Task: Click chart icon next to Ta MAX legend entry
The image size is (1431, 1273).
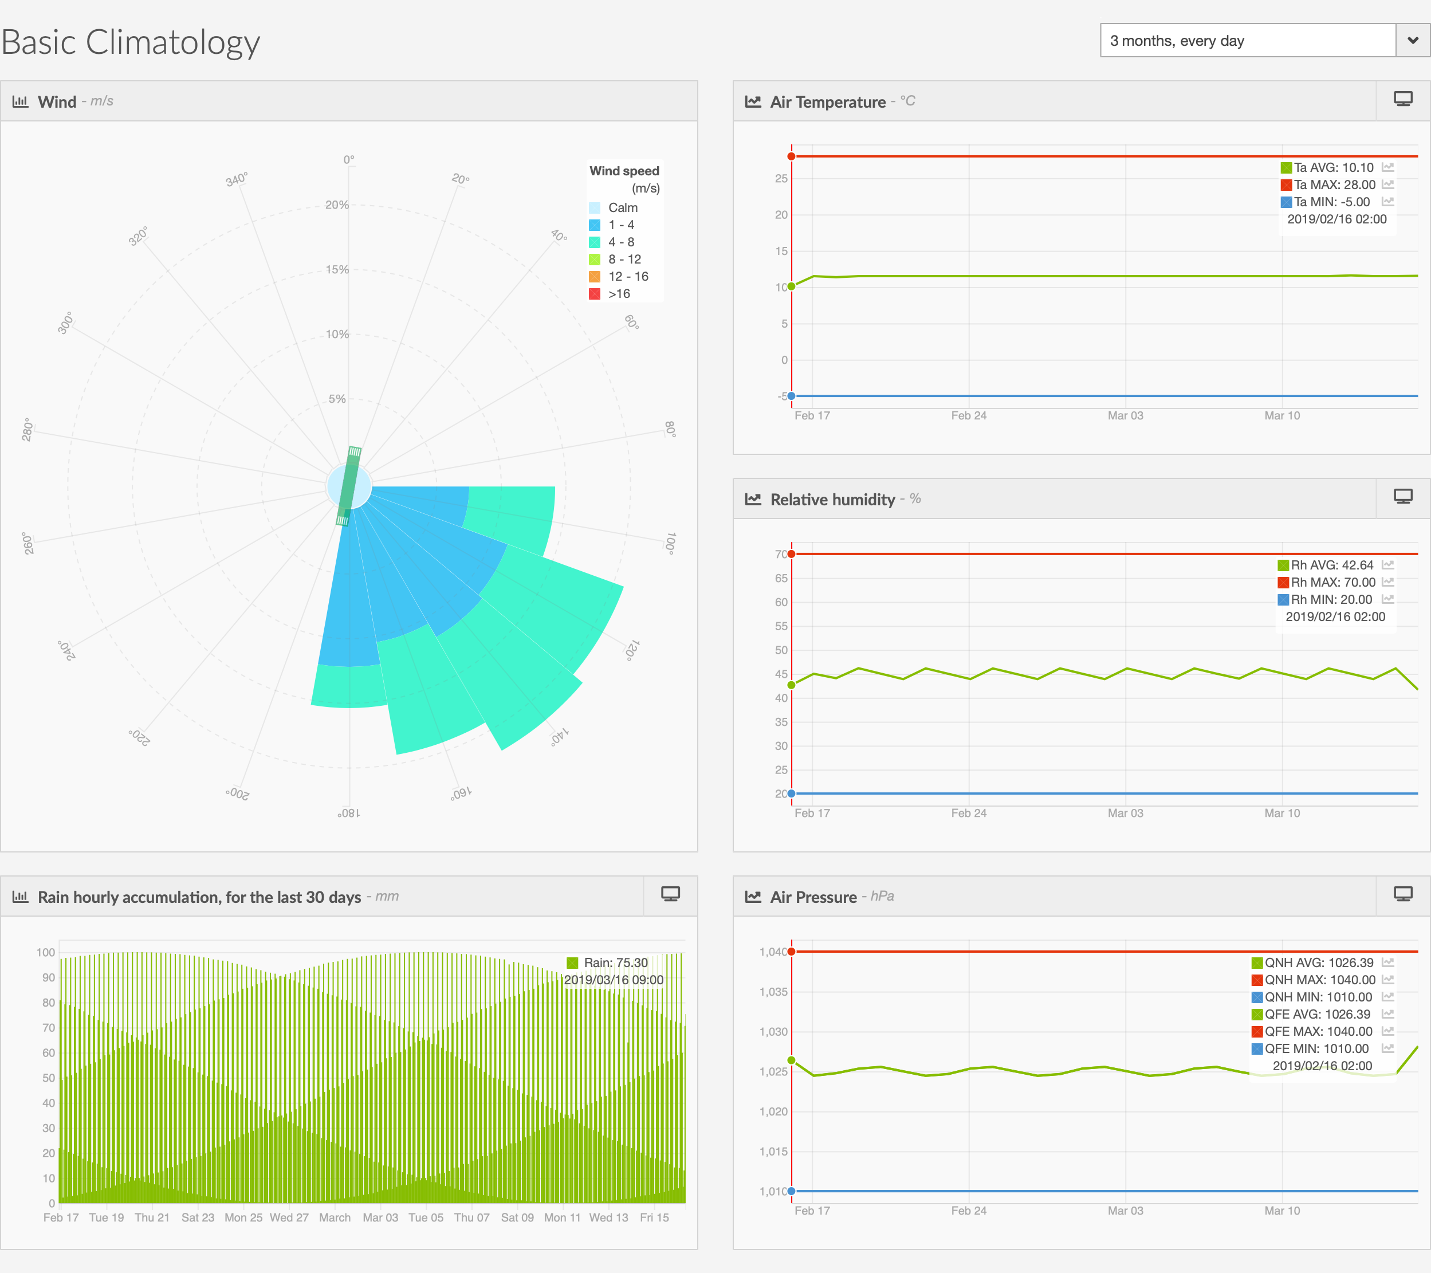Action: [x=1388, y=184]
